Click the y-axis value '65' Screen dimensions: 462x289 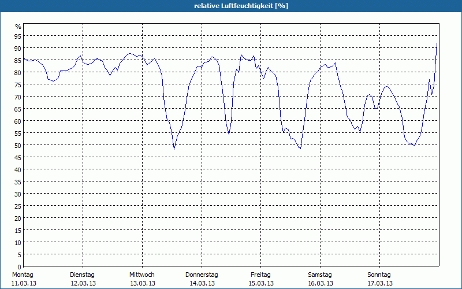[18, 109]
